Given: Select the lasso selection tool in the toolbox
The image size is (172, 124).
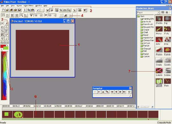Looking at the screenshot, I should [x=3, y=27].
